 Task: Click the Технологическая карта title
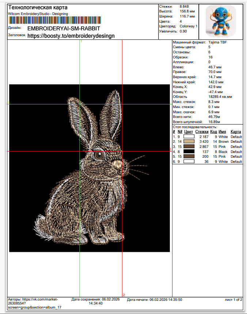[38, 8]
